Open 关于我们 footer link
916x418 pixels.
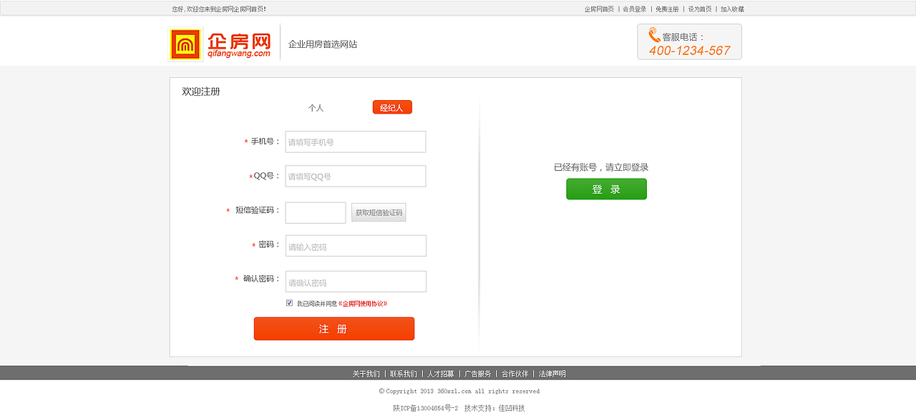366,374
